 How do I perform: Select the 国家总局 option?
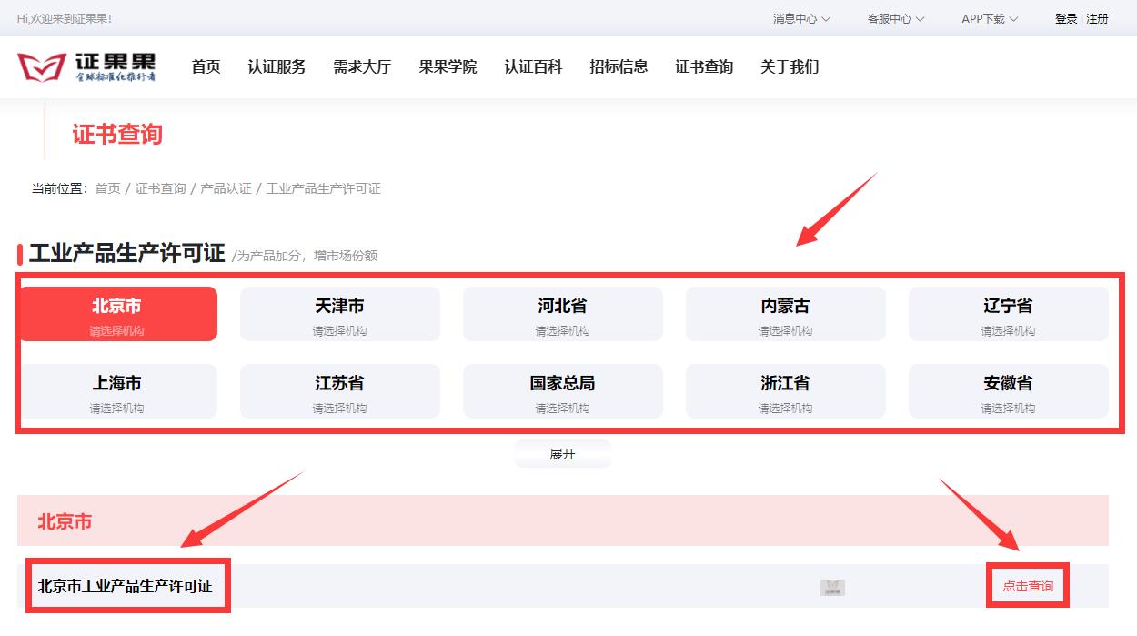pos(562,390)
